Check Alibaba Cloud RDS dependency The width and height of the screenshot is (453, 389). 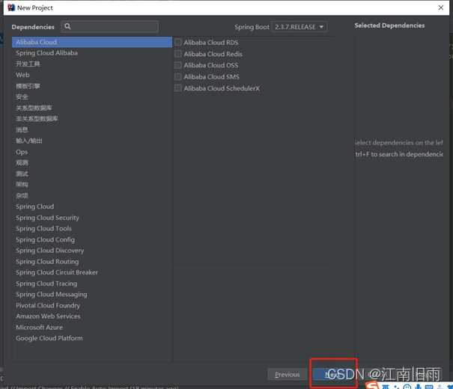click(x=178, y=42)
